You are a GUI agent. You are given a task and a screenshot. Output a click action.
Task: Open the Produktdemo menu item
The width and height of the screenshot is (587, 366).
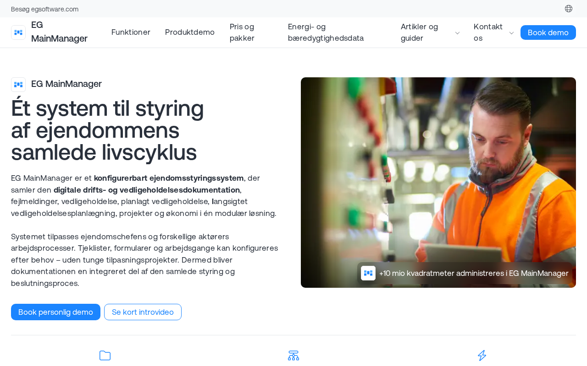(190, 32)
